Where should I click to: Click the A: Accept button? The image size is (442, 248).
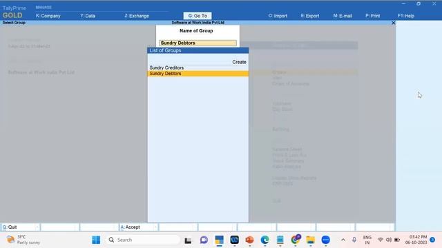(138, 227)
